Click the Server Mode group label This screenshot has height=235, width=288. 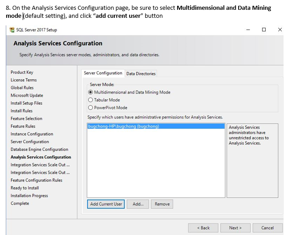102,85
